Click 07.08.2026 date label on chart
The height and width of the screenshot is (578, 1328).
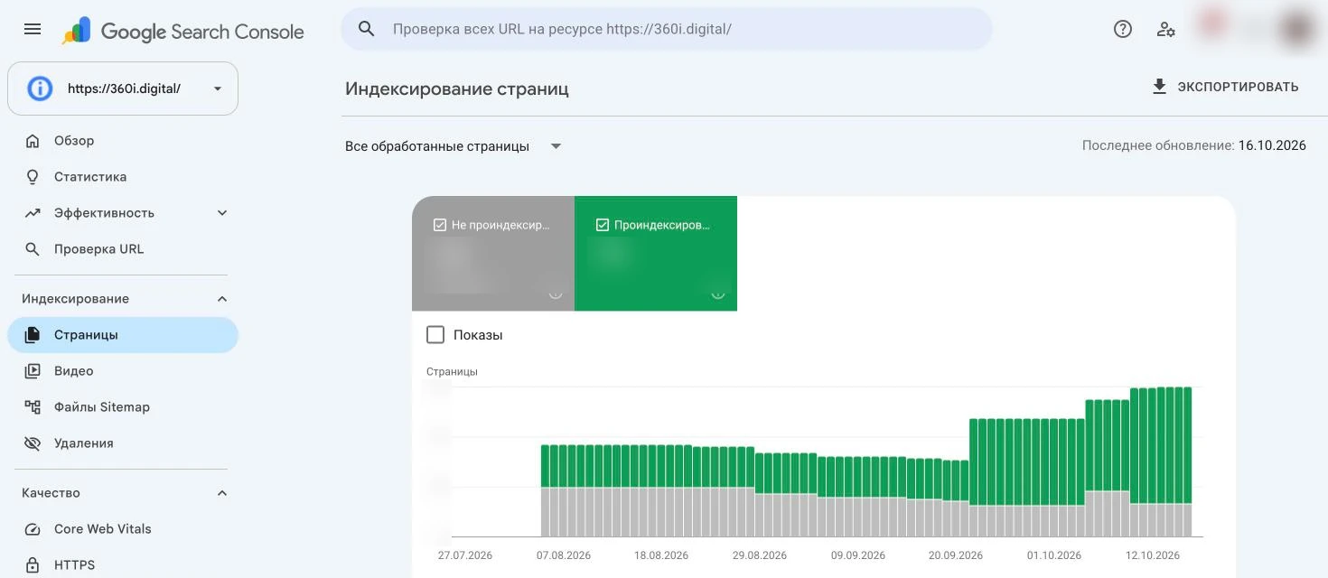coord(564,555)
